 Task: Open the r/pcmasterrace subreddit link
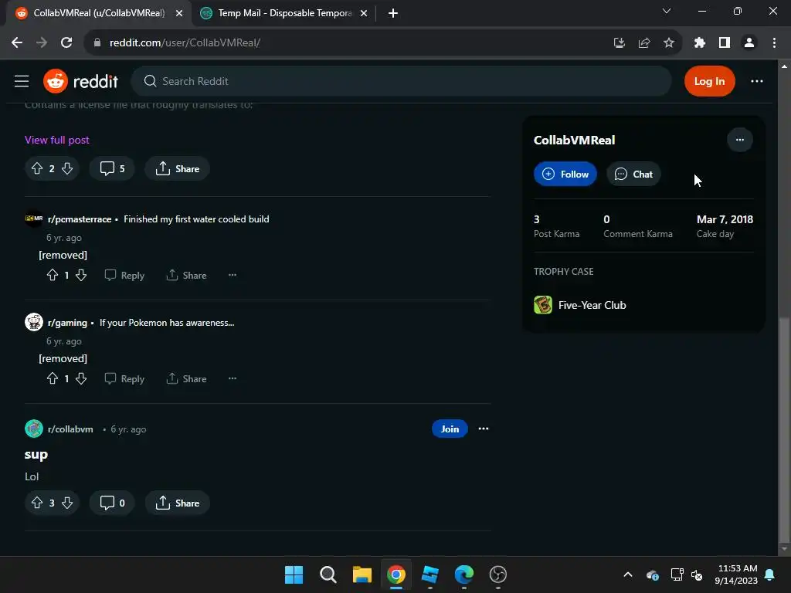coord(80,219)
